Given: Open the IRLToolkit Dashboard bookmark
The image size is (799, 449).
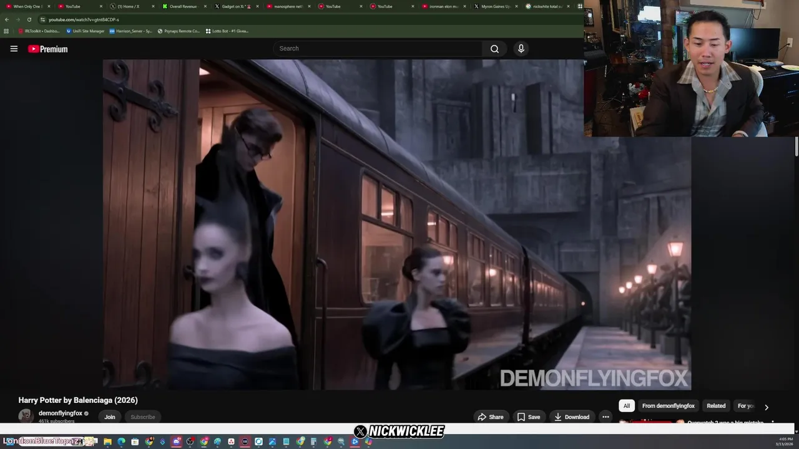Looking at the screenshot, I should [39, 31].
